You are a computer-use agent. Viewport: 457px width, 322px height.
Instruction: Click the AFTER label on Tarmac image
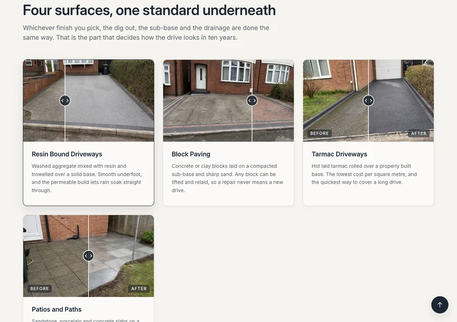(419, 133)
